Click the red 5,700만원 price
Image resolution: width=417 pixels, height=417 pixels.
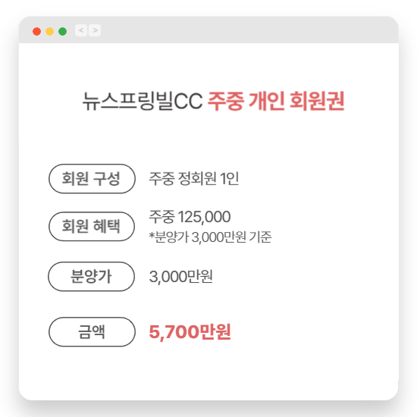(x=190, y=332)
